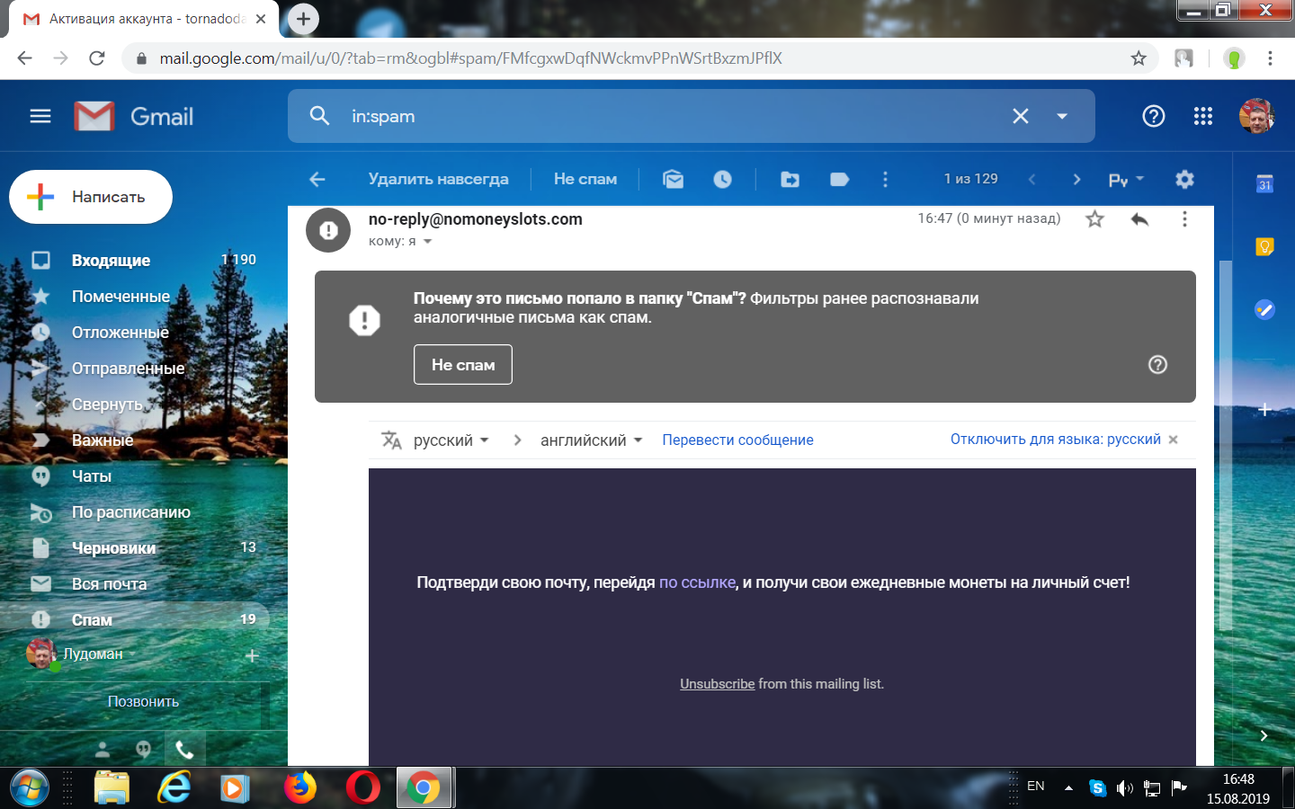The width and height of the screenshot is (1295, 809).
Task: Move message to folder icon
Action: coord(790,179)
